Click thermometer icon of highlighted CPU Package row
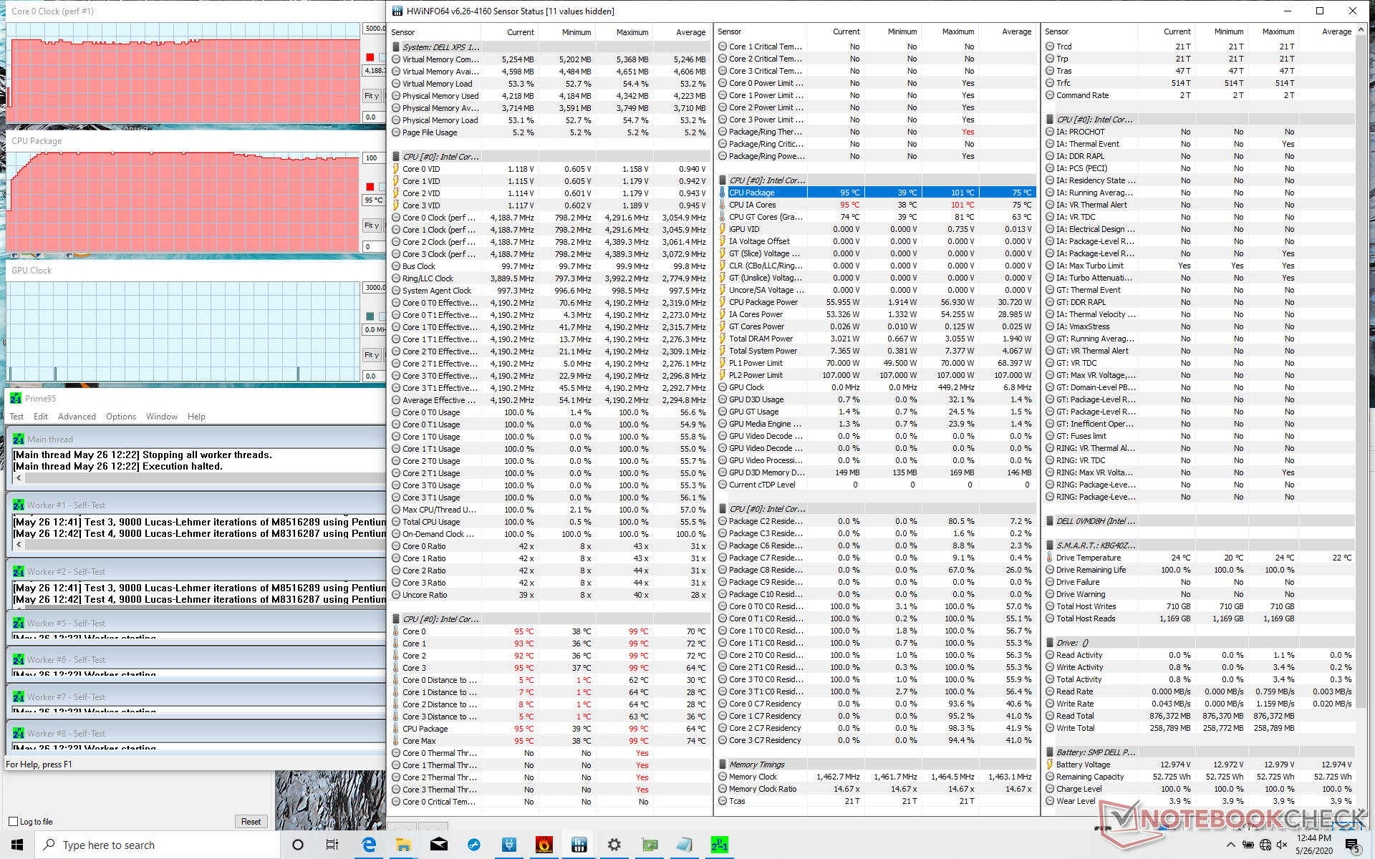 (x=723, y=192)
